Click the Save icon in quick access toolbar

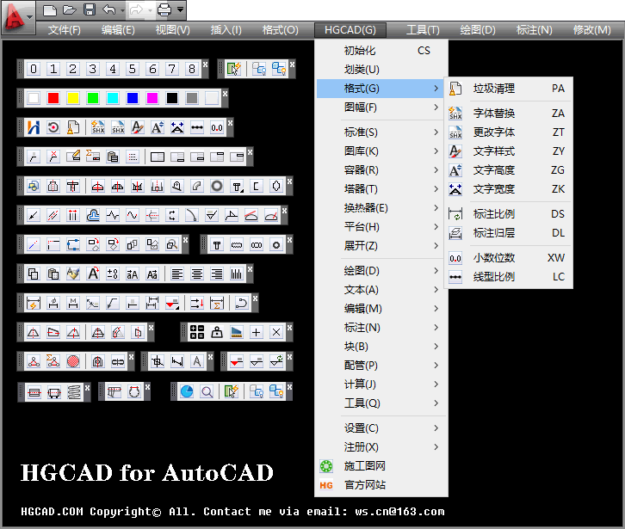pyautogui.click(x=90, y=10)
